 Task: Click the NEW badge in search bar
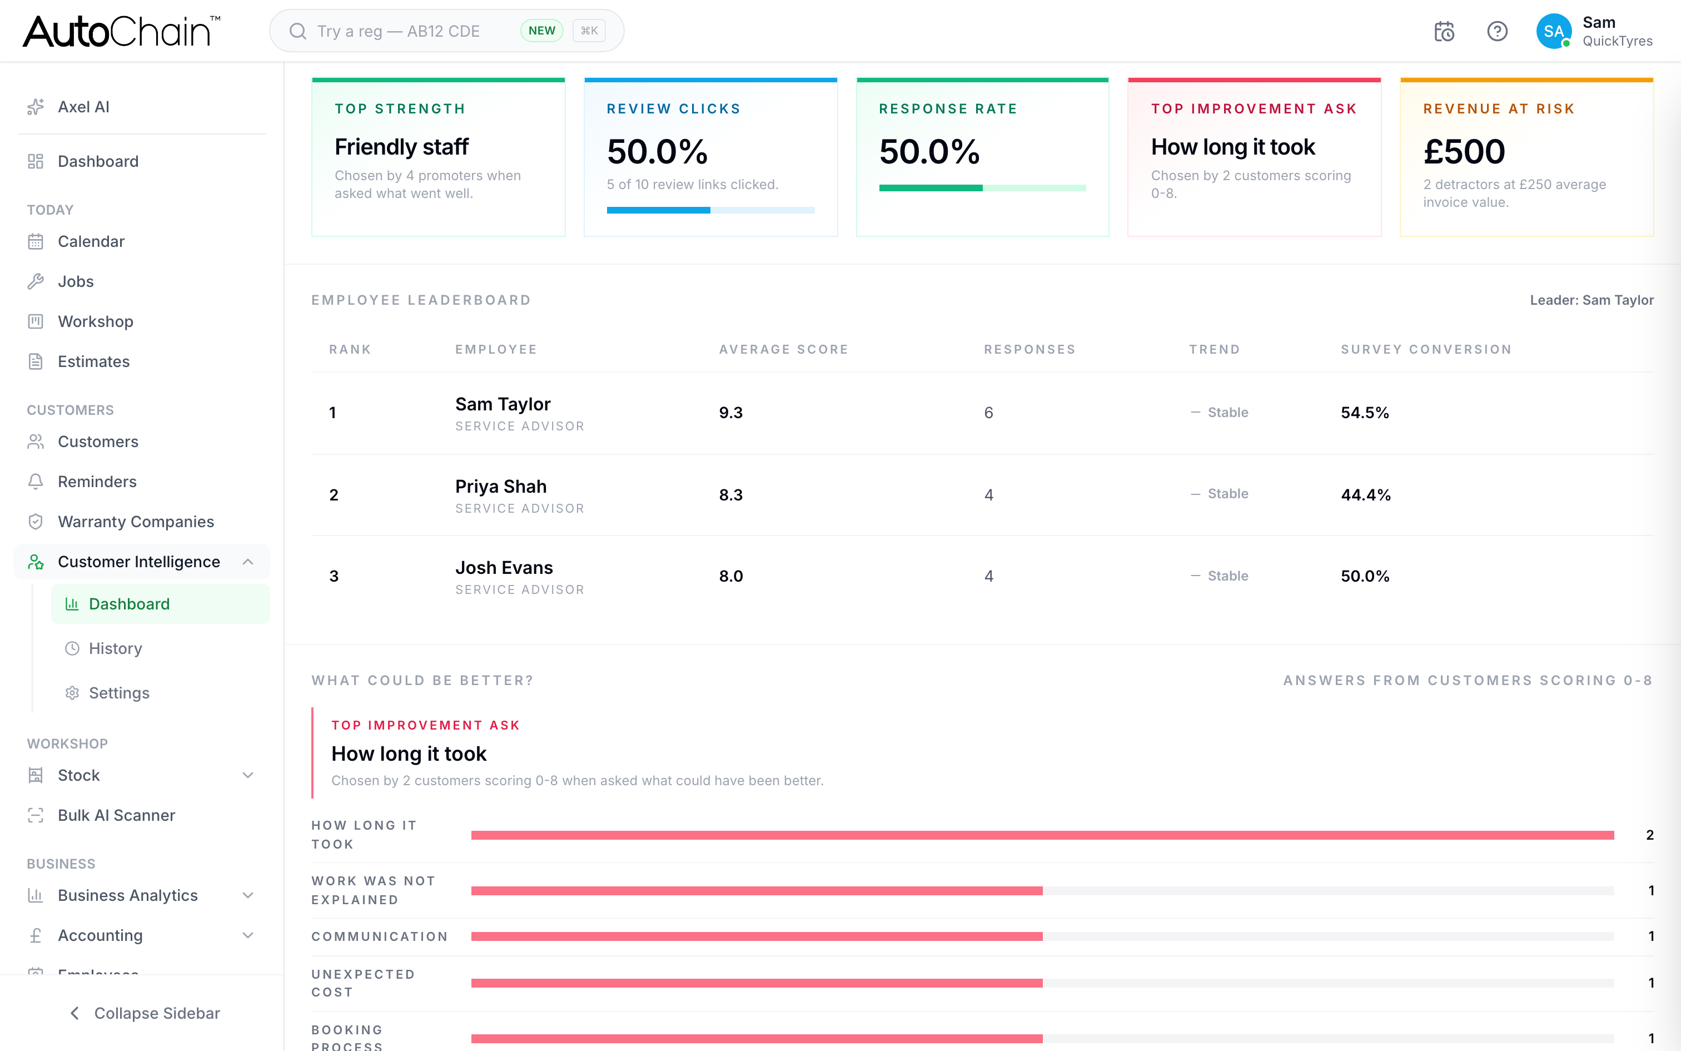click(541, 31)
